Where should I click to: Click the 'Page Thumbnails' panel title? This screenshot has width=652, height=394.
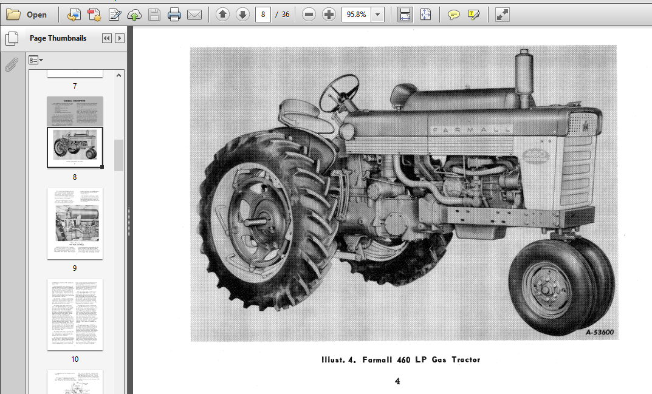coord(58,38)
